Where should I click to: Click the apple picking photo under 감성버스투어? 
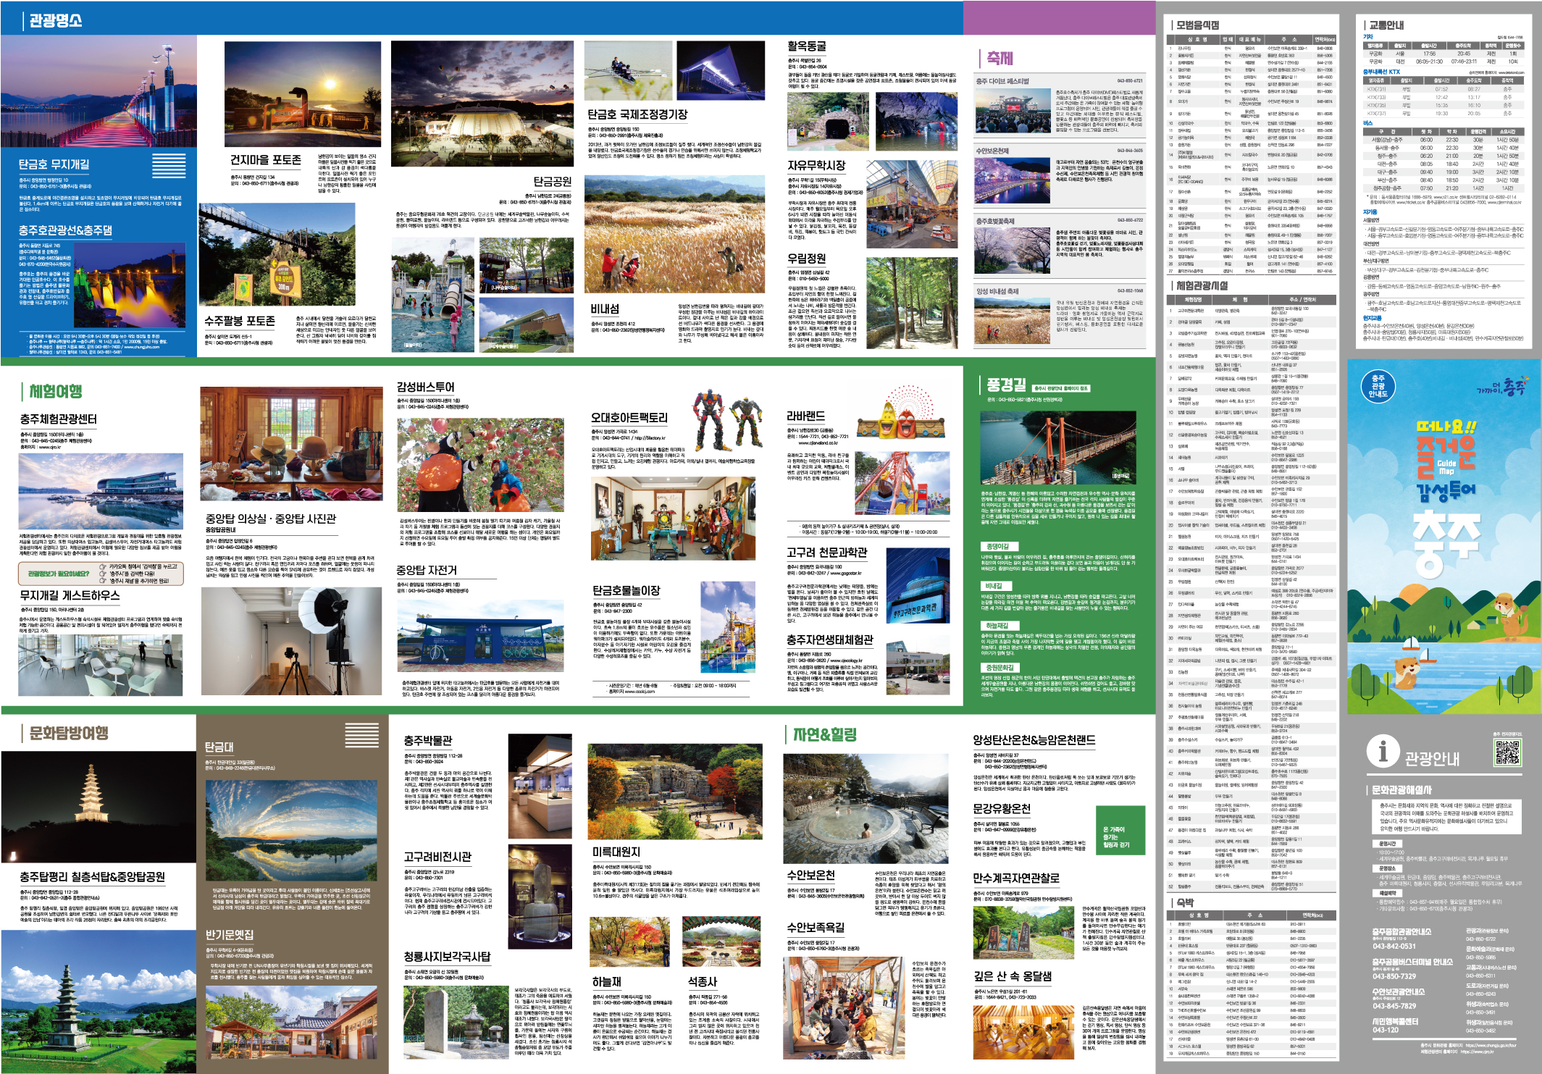482,465
